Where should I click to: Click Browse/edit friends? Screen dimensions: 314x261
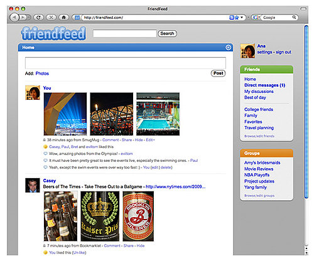259,136
